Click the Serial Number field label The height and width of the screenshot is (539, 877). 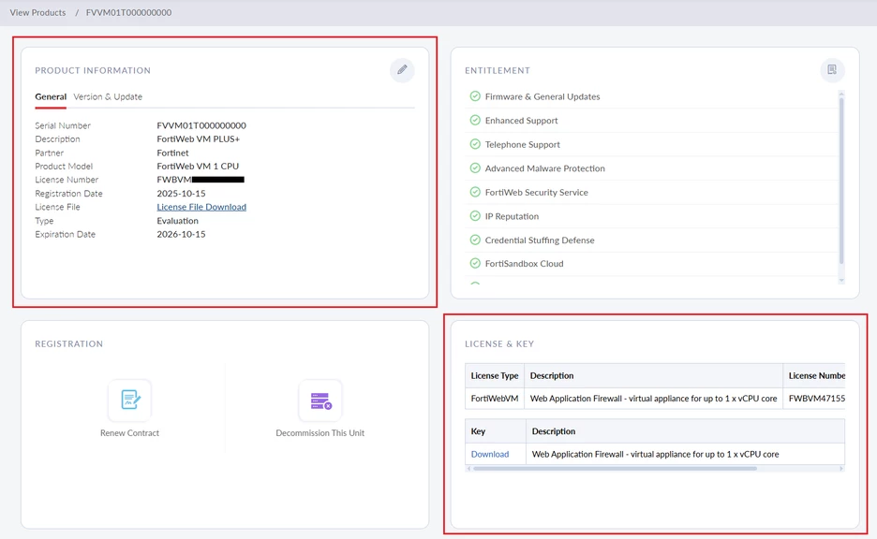63,125
